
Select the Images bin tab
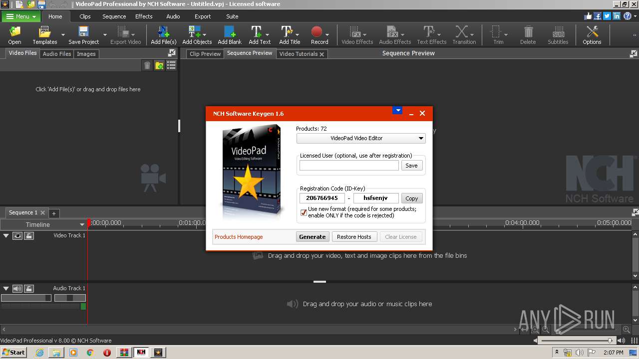click(86, 54)
